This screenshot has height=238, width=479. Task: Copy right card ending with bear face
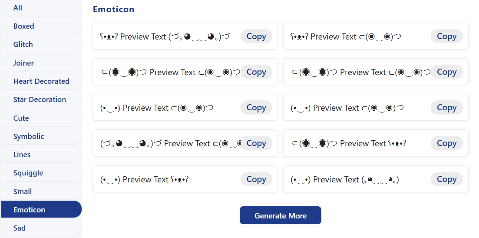[x=446, y=143]
